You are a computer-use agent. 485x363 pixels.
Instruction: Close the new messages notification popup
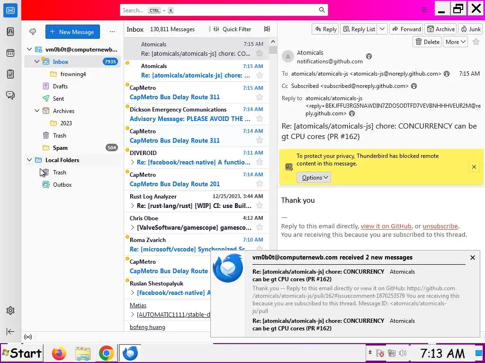pos(472,258)
